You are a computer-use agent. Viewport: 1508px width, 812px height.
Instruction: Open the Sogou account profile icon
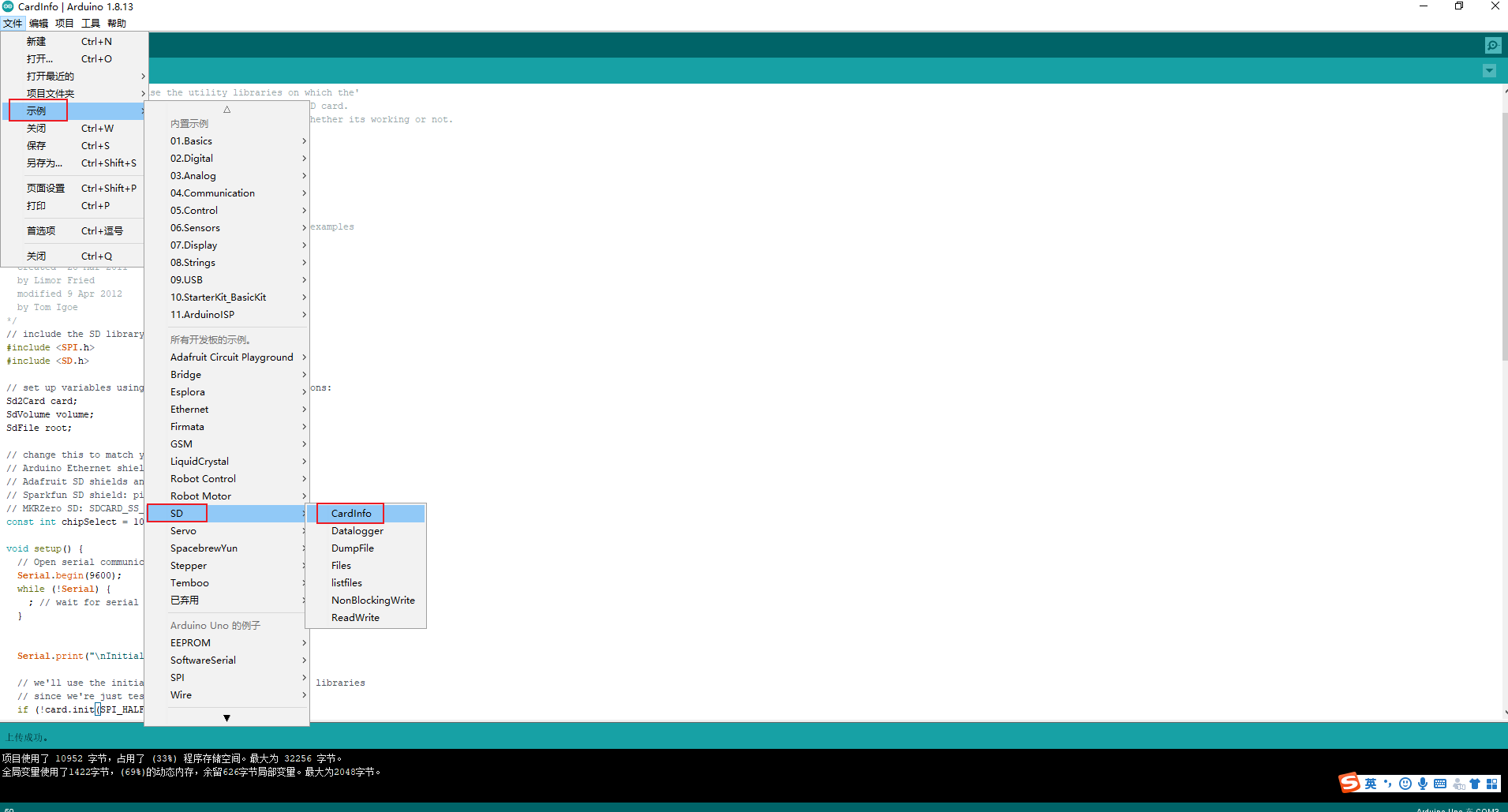pyautogui.click(x=1458, y=784)
